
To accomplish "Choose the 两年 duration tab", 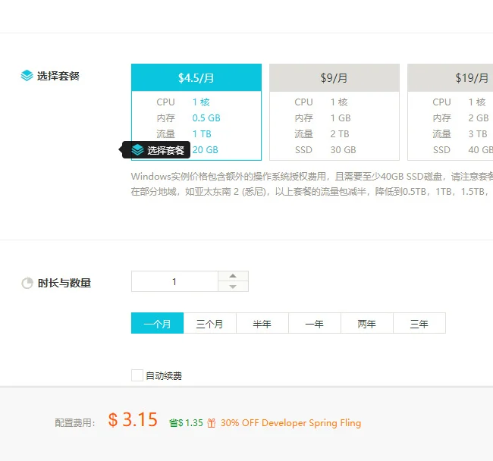I will coord(367,323).
